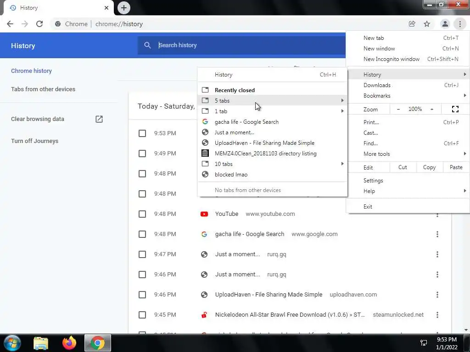
Task: Click History Ctrl+H item in submenu
Action: (272, 75)
